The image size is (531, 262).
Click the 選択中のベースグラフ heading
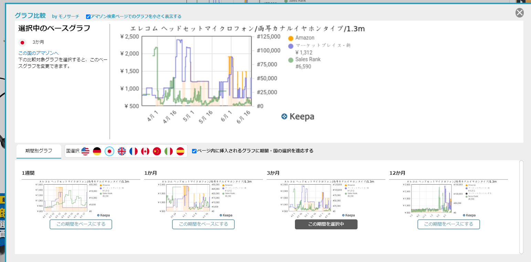pyautogui.click(x=54, y=29)
